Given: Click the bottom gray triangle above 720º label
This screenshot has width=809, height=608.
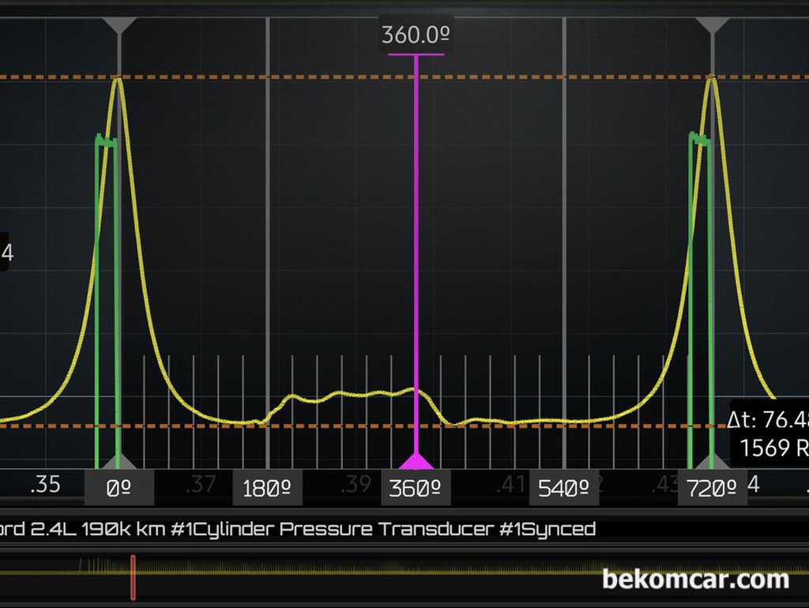Looking at the screenshot, I should coord(712,462).
